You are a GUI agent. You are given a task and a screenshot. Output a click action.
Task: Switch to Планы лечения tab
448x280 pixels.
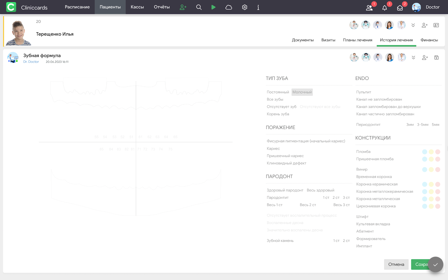pos(358,40)
